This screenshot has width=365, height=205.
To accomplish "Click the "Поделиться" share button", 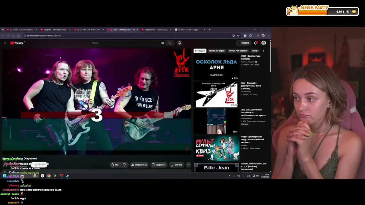I will click(x=139, y=165).
